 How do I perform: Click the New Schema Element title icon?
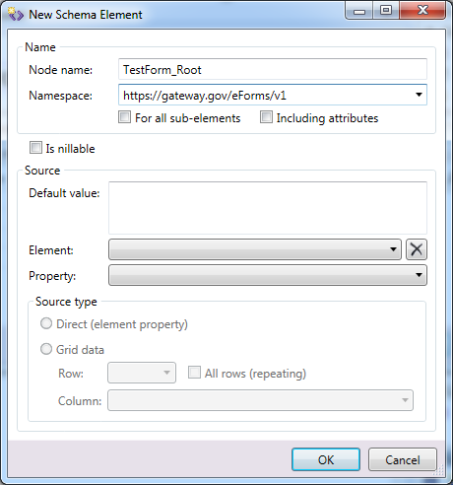click(x=15, y=15)
